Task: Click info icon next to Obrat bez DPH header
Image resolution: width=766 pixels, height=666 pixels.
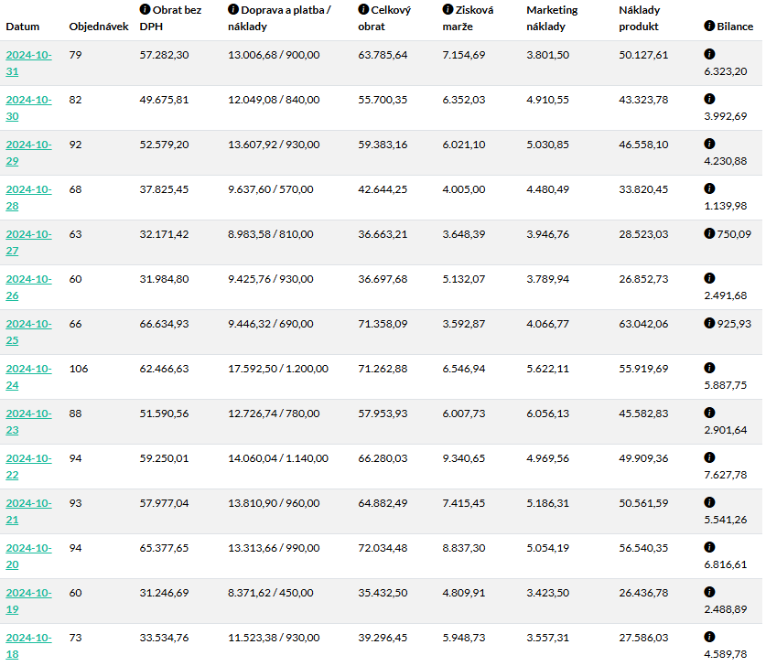Action: [146, 9]
